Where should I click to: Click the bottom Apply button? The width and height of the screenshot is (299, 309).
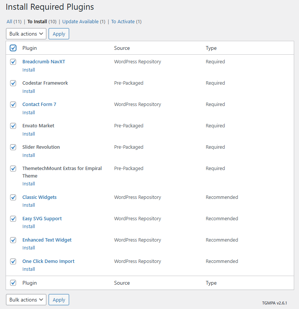point(59,300)
